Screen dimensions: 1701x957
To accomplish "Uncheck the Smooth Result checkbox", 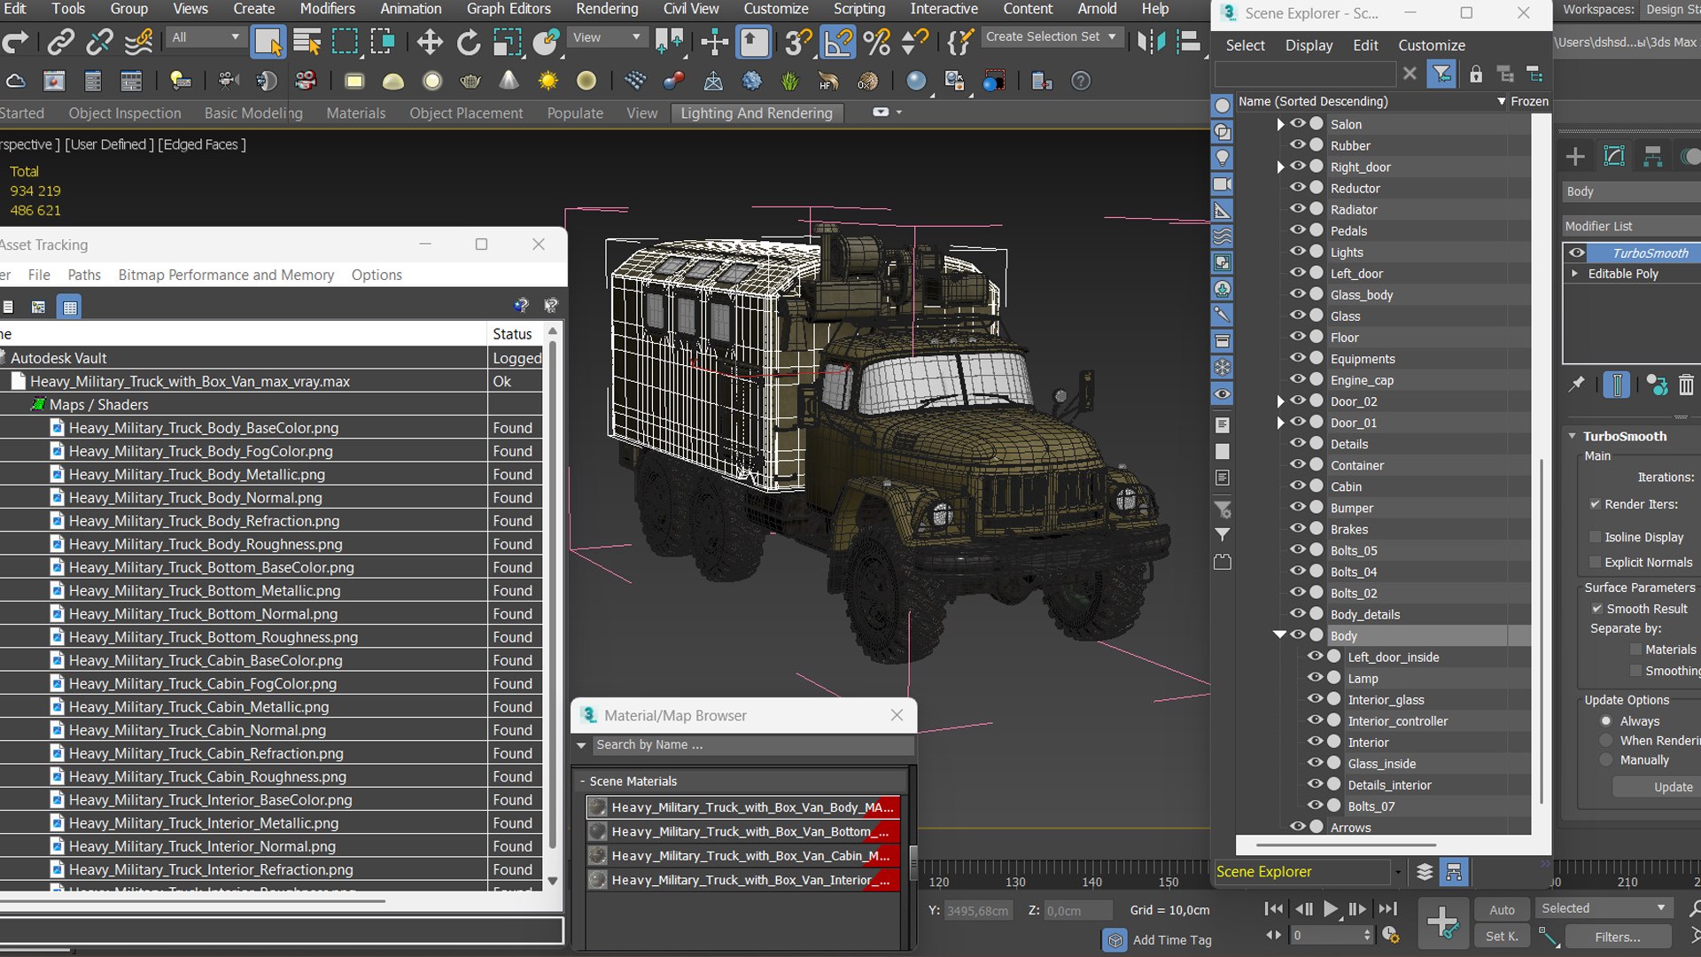I will click(1596, 609).
